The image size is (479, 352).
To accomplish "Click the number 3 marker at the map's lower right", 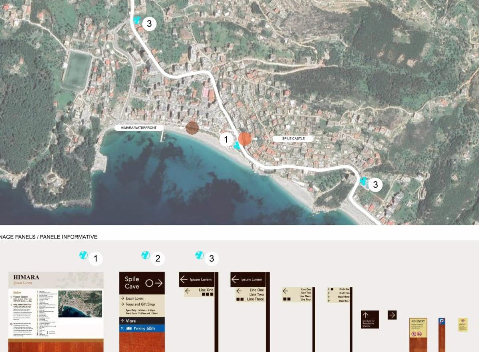I will 375,185.
